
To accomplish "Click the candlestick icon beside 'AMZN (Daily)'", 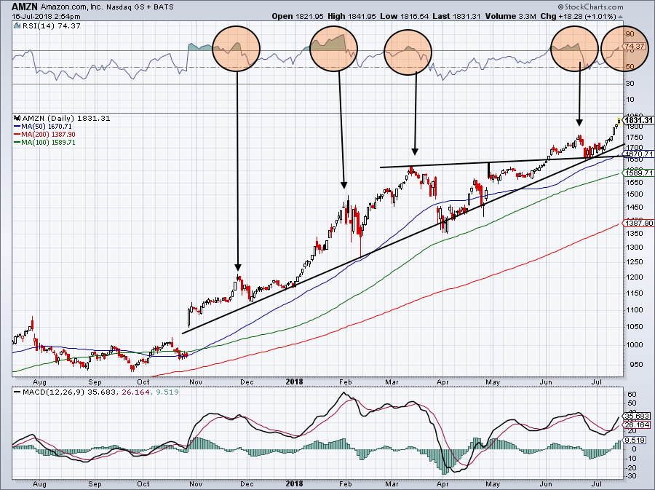I will click(17, 118).
